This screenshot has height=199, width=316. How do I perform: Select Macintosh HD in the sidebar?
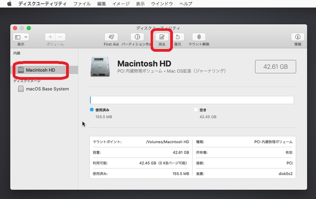(x=44, y=70)
